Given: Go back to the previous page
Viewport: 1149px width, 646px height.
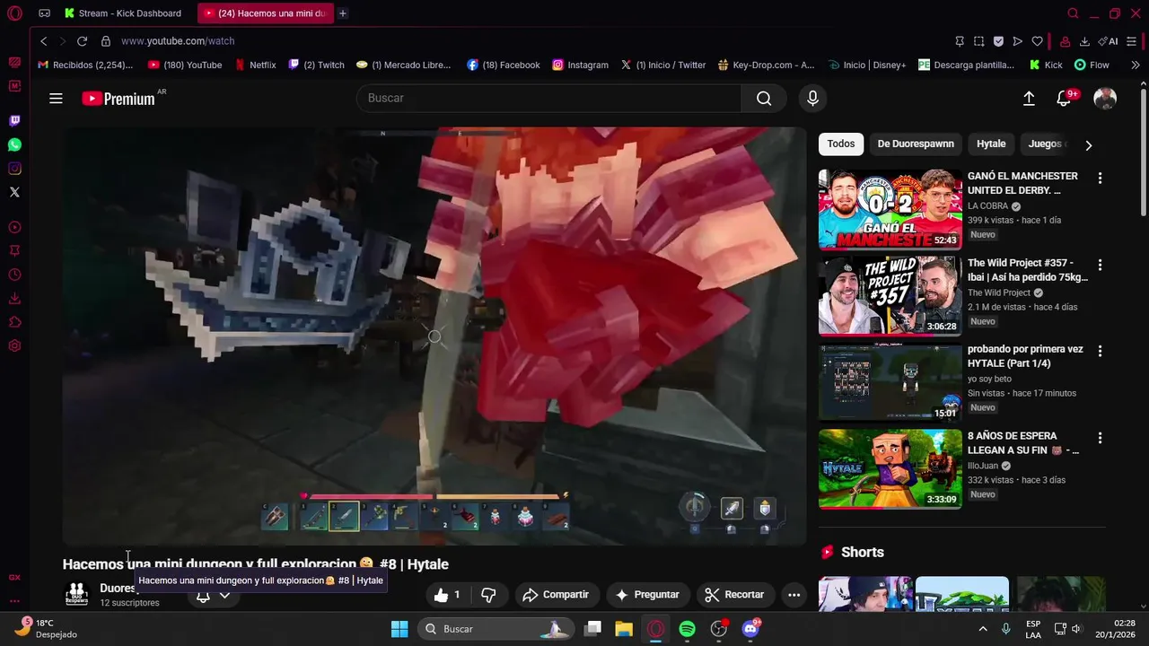Looking at the screenshot, I should coord(43,41).
